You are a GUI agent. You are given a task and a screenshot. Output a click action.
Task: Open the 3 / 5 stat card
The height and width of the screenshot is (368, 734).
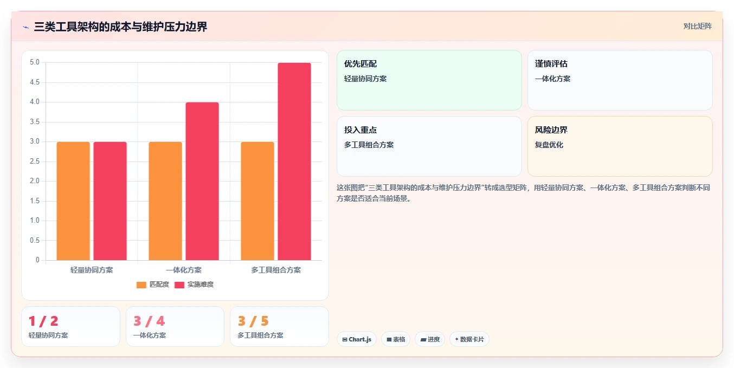pyautogui.click(x=279, y=326)
